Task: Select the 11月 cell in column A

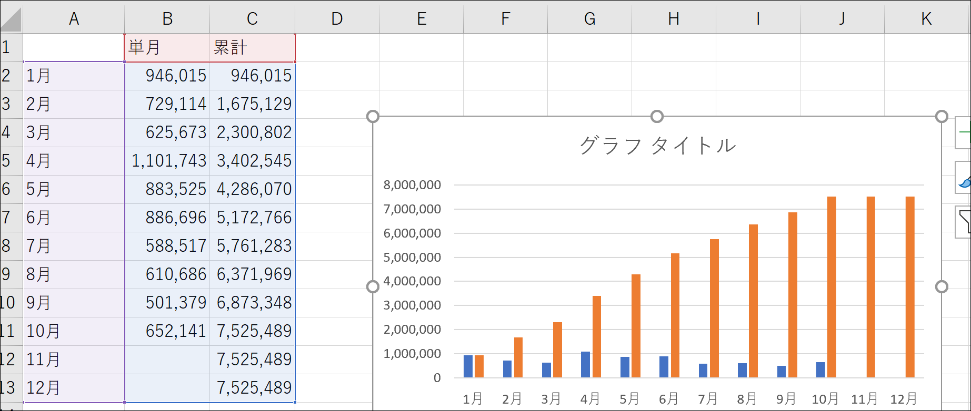Action: click(74, 359)
